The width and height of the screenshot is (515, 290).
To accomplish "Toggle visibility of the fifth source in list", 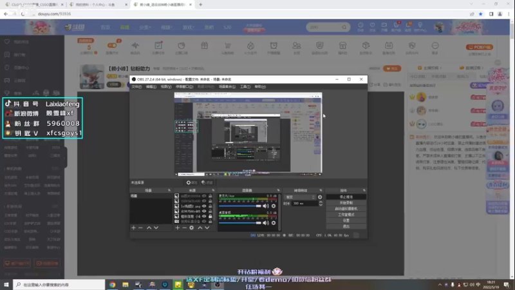I will [204, 217].
